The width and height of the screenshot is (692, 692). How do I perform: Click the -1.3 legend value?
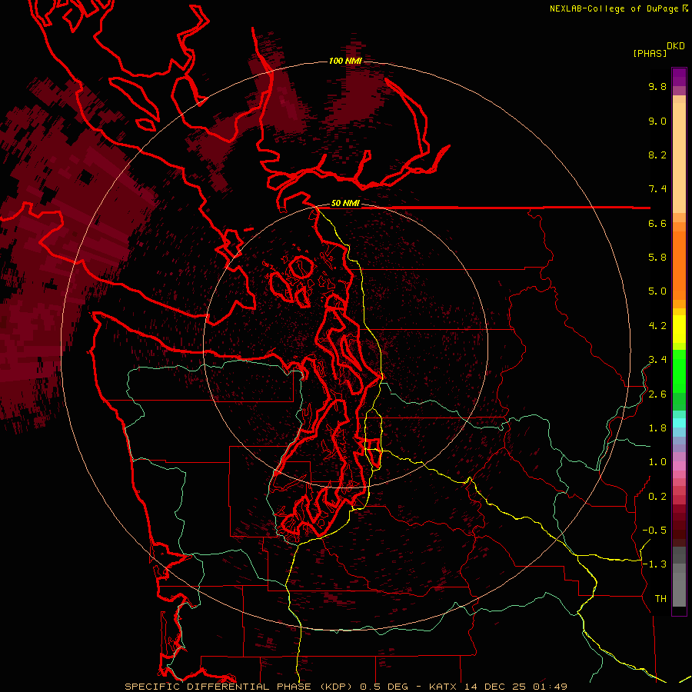654,564
